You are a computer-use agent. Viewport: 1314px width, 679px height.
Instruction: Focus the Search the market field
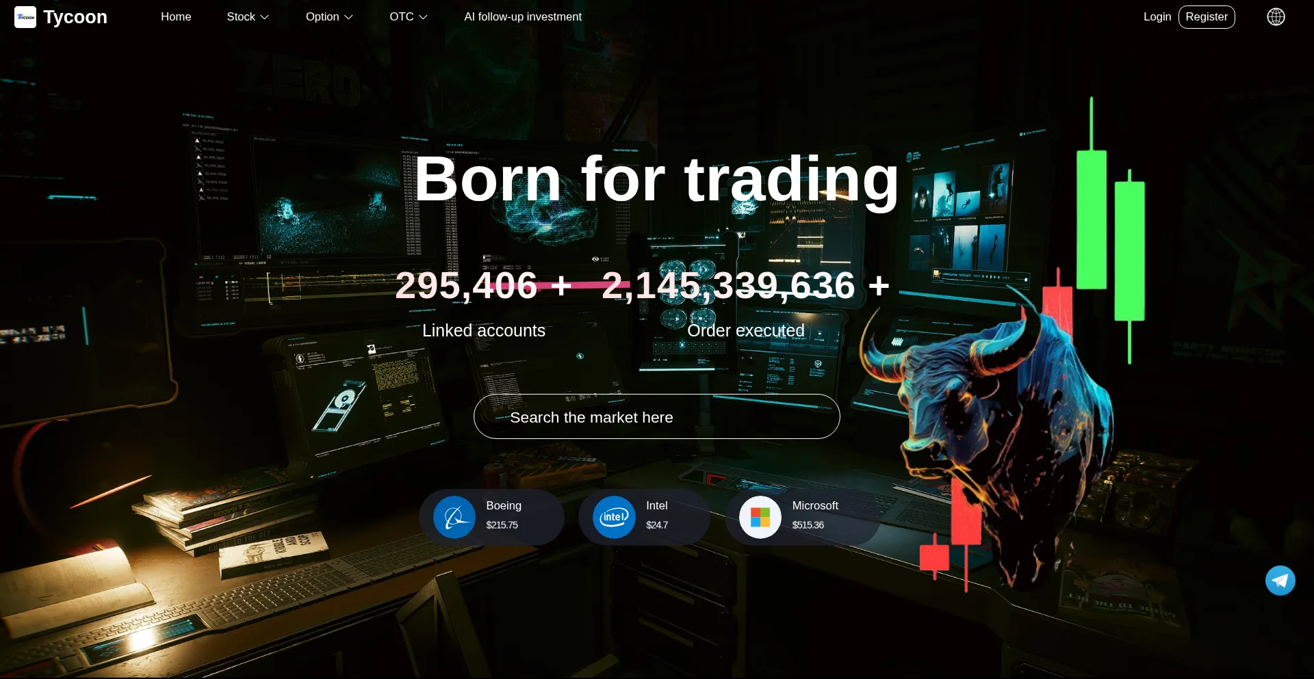656,416
